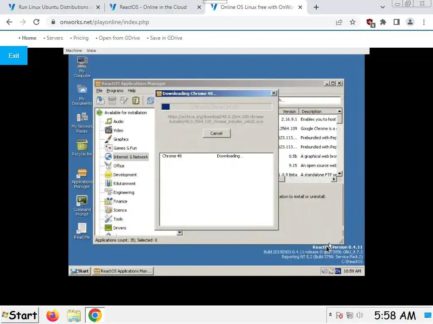Screen dimensions: 433x324
Task: Click the ReactOS tray volume icon
Action: [324, 271]
